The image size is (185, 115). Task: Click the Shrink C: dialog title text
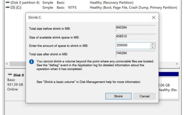click(35, 18)
